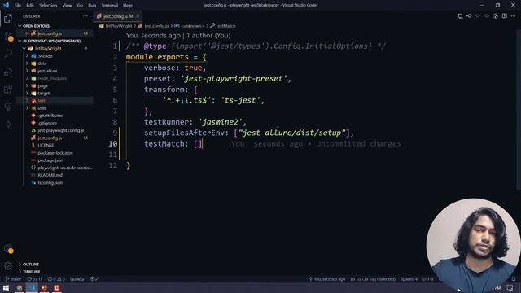Open the LICENSE file
Image resolution: width=521 pixels, height=293 pixels.
pyautogui.click(x=46, y=146)
